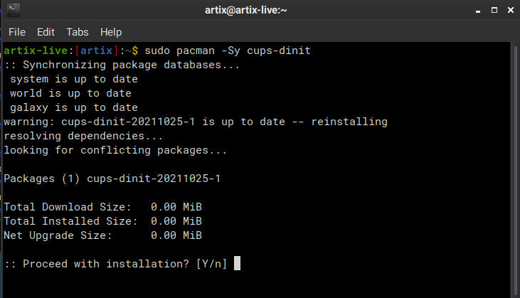The width and height of the screenshot is (520, 298).
Task: Click the 'Total Download Size' line
Action: click(103, 207)
